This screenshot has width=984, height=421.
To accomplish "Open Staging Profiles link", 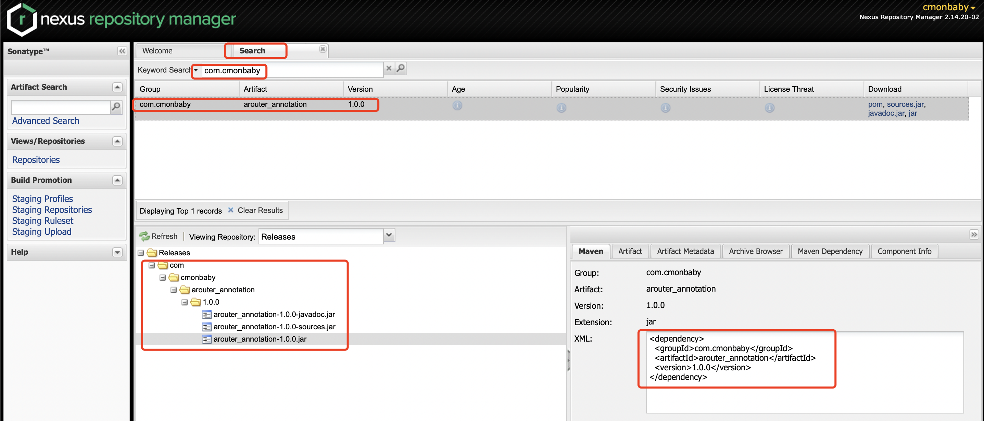I will point(42,199).
